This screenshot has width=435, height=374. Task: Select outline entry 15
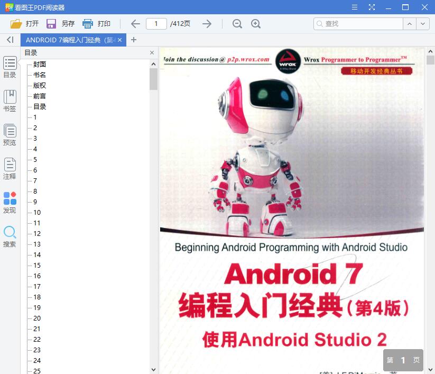(37, 266)
